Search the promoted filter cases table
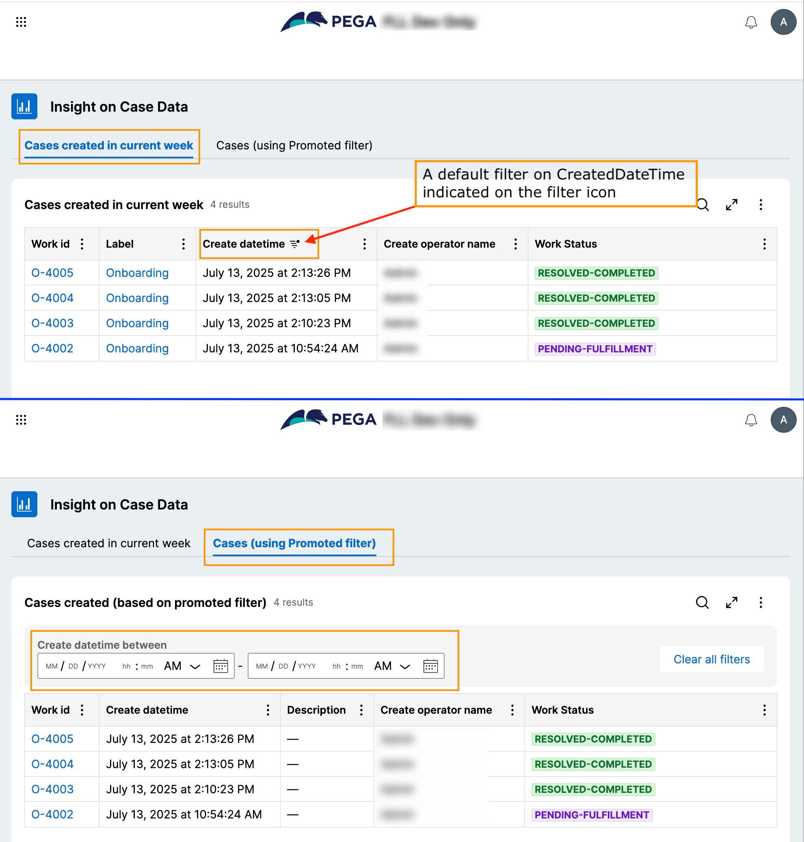Screen dimensions: 804x842 702,602
